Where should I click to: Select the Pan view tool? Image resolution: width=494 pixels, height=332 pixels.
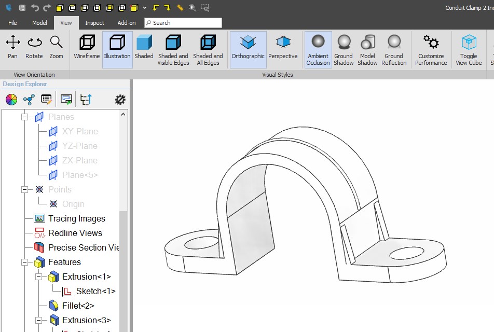pyautogui.click(x=12, y=47)
